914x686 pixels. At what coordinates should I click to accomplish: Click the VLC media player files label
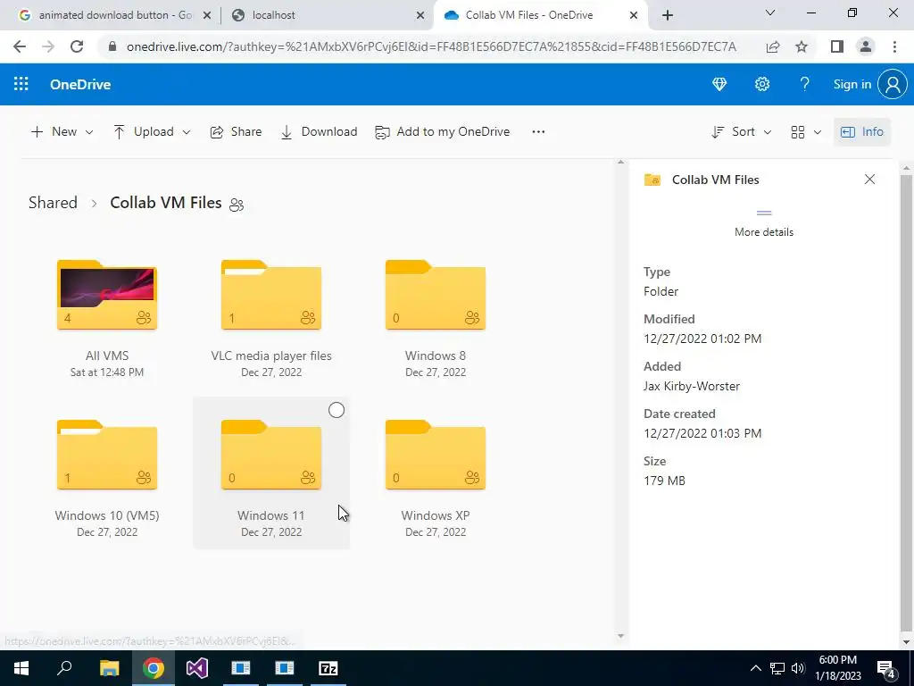[x=271, y=356]
